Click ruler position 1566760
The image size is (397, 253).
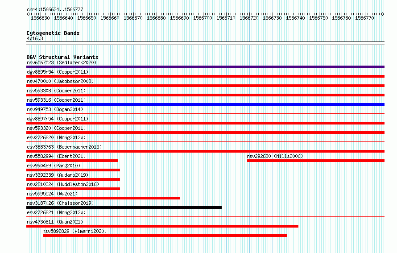(341, 18)
